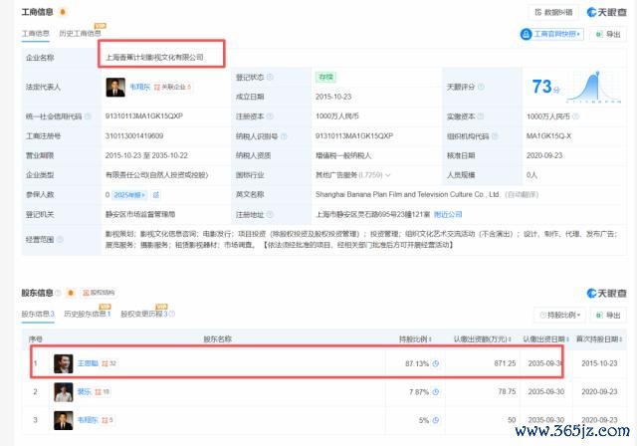The height and width of the screenshot is (446, 637).
Task: Open legal representative 韦翔东 link in 法定代表人 row
Action: pos(139,87)
